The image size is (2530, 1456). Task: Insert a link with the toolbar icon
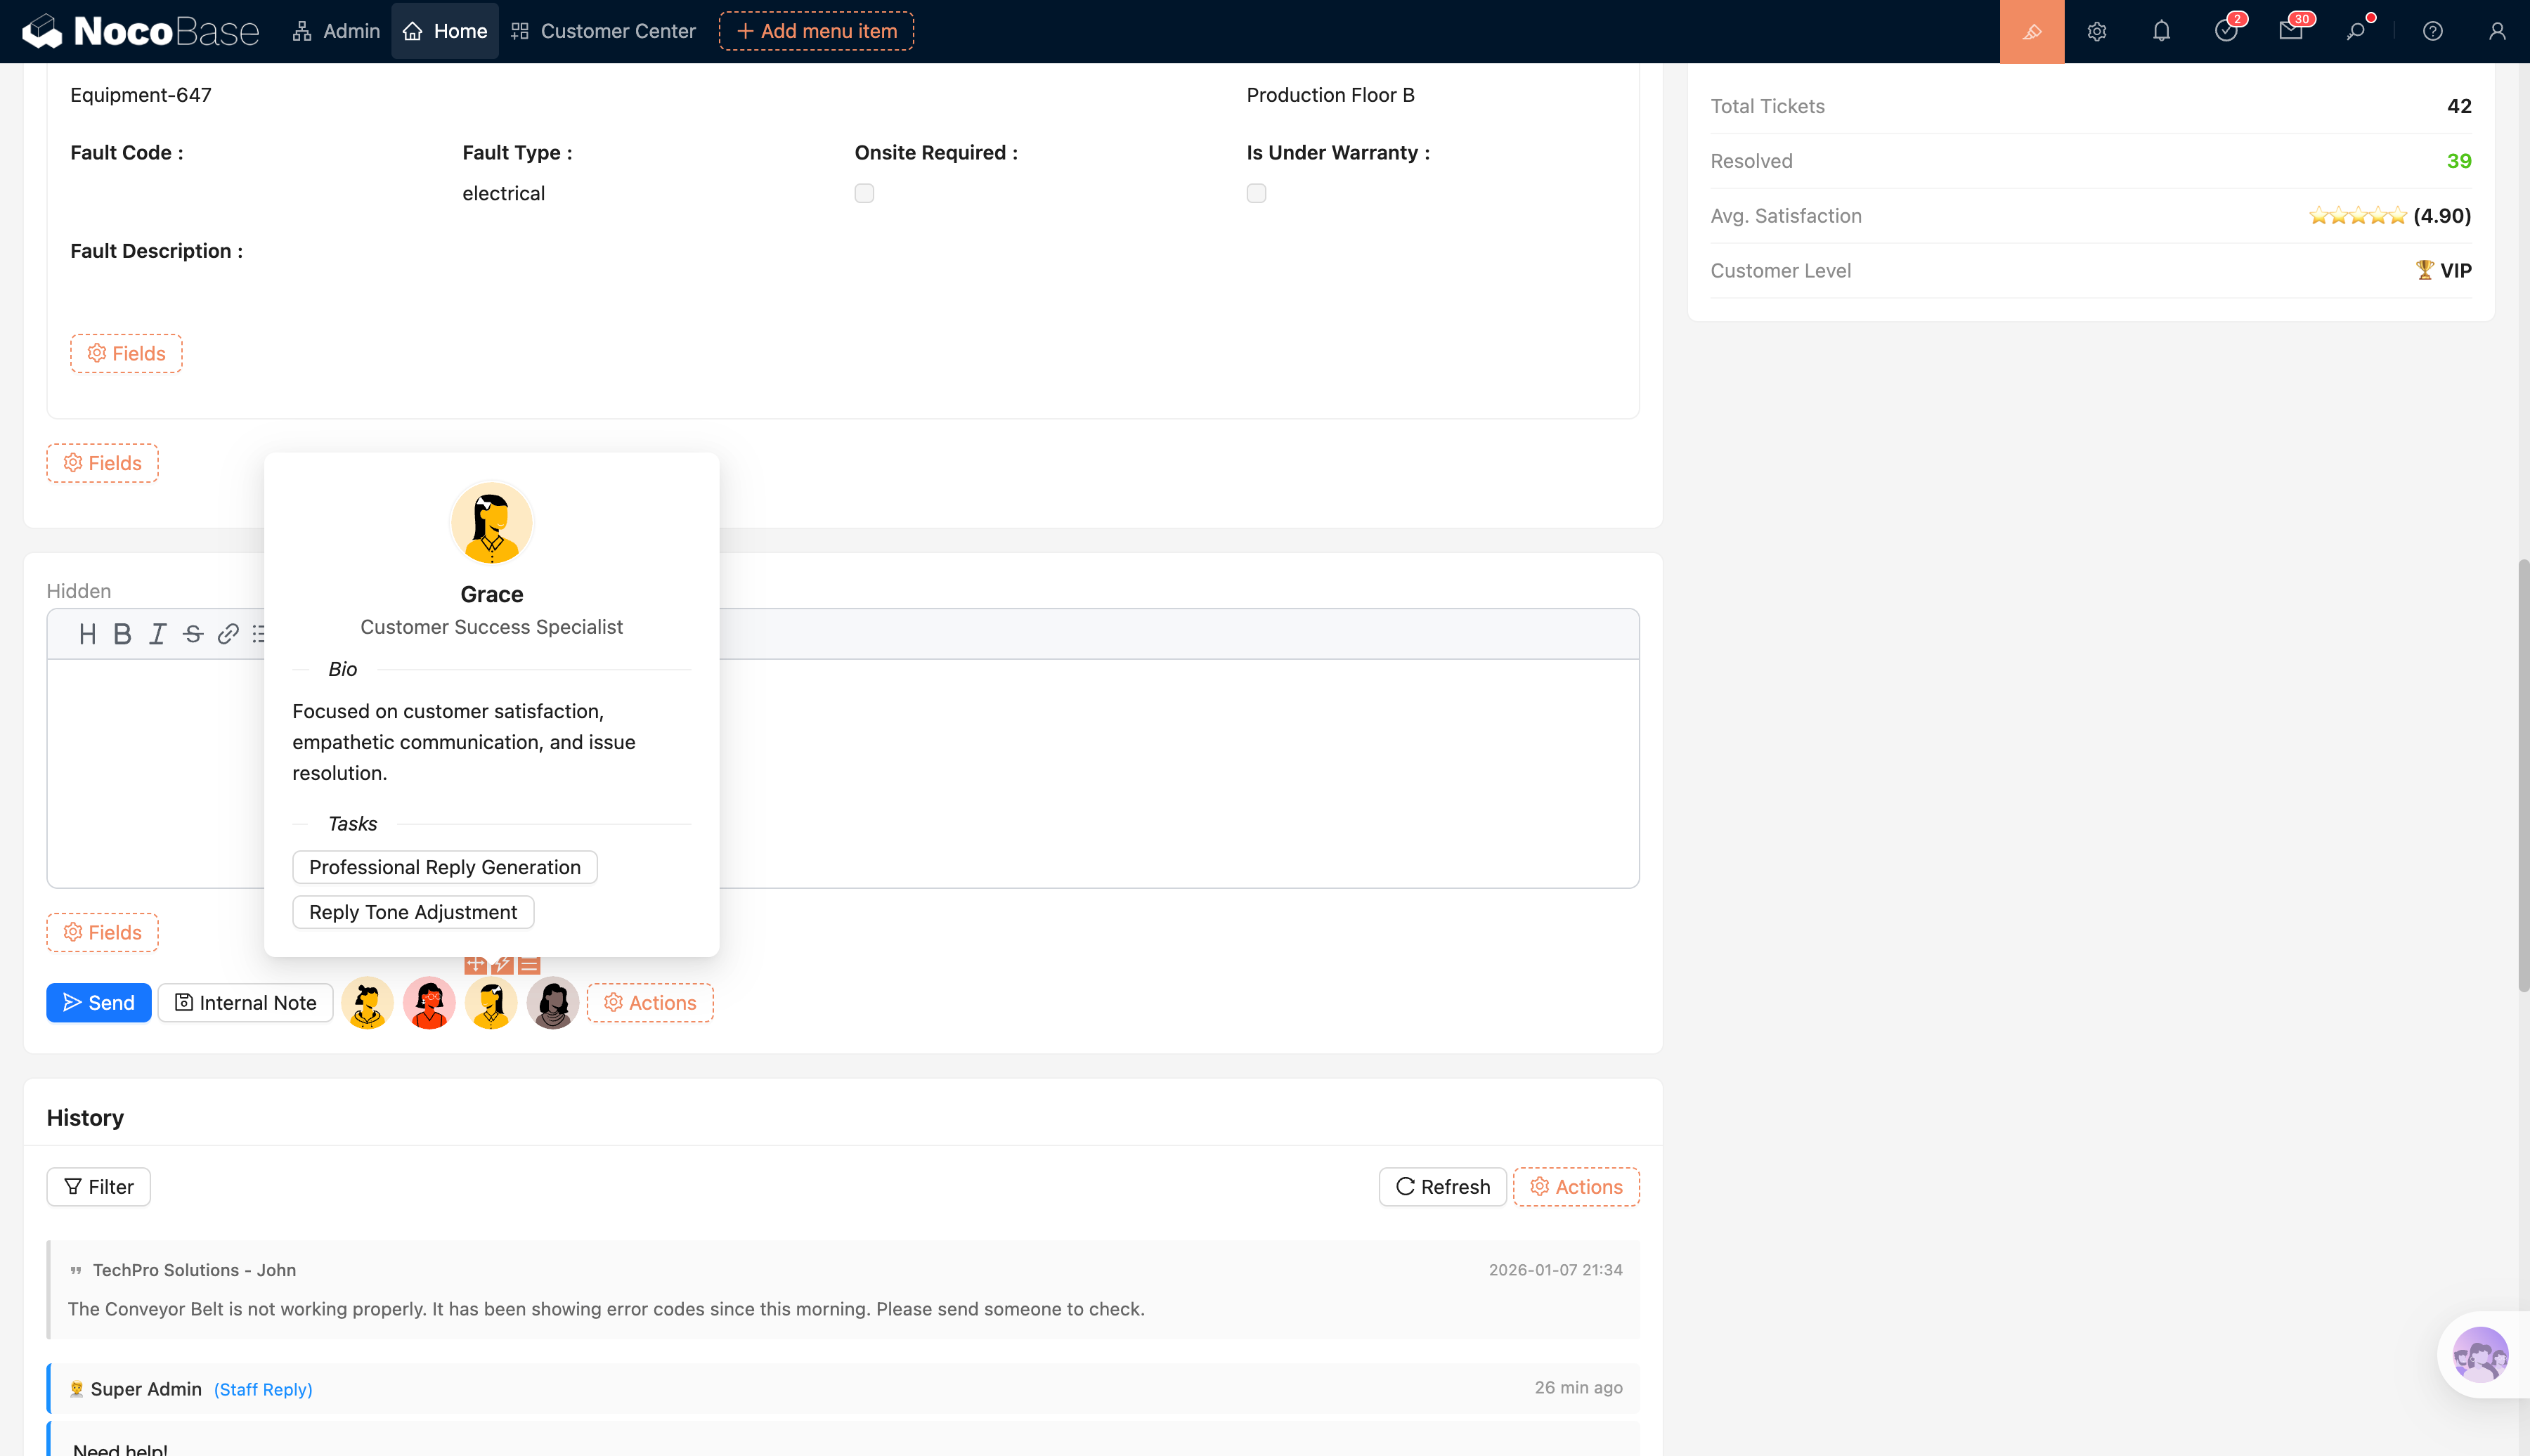(x=228, y=634)
